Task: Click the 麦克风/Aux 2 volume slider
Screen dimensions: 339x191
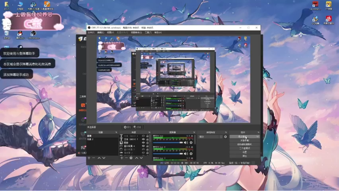Action: pyautogui.click(x=168, y=154)
